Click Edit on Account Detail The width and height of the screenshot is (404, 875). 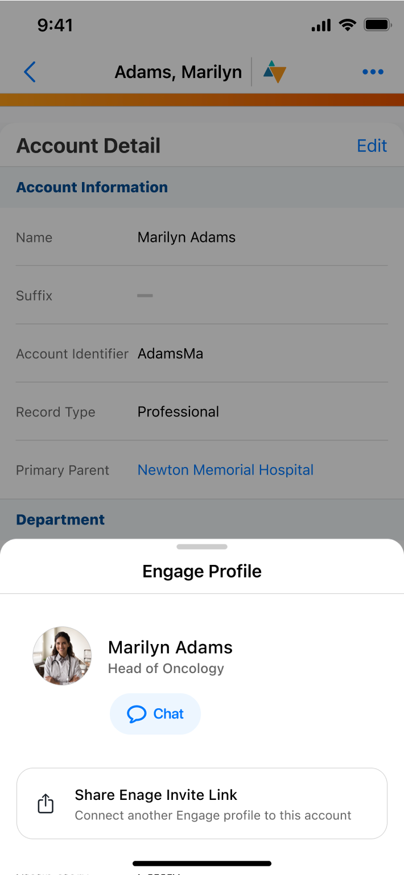click(372, 146)
